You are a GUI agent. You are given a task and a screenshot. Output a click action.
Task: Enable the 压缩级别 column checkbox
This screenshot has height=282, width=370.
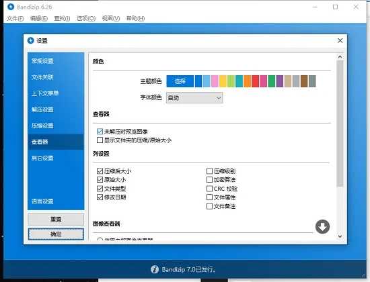(209, 171)
